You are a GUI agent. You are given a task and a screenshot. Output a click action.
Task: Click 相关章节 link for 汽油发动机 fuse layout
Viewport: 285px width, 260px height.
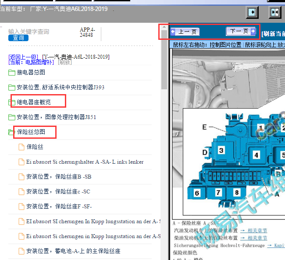(254, 231)
